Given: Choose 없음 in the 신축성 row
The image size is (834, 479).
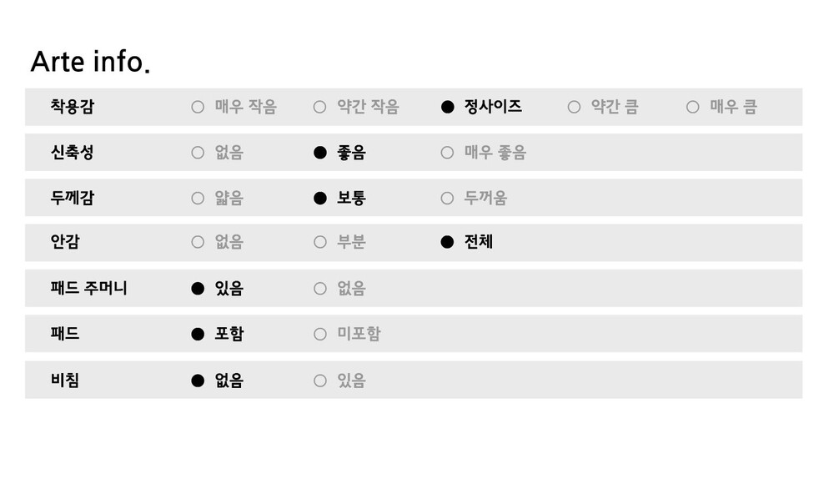Looking at the screenshot, I should point(198,153).
